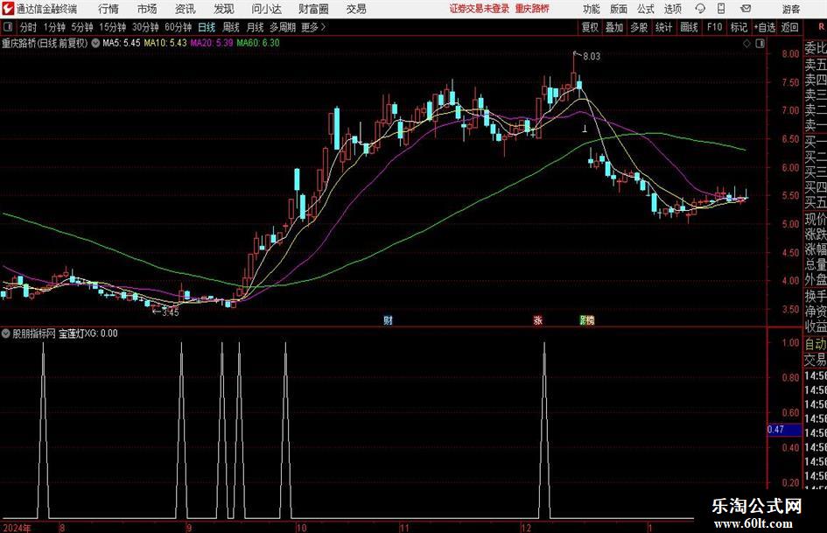The image size is (827, 533).
Task: Open the 版面 menu
Action: (x=619, y=9)
